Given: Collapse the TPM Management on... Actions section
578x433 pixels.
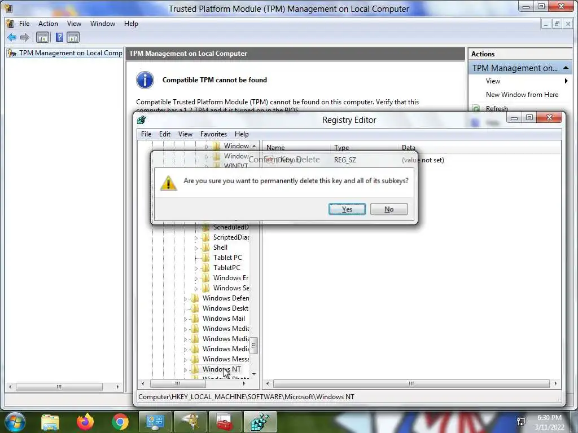Looking at the screenshot, I should [566, 68].
